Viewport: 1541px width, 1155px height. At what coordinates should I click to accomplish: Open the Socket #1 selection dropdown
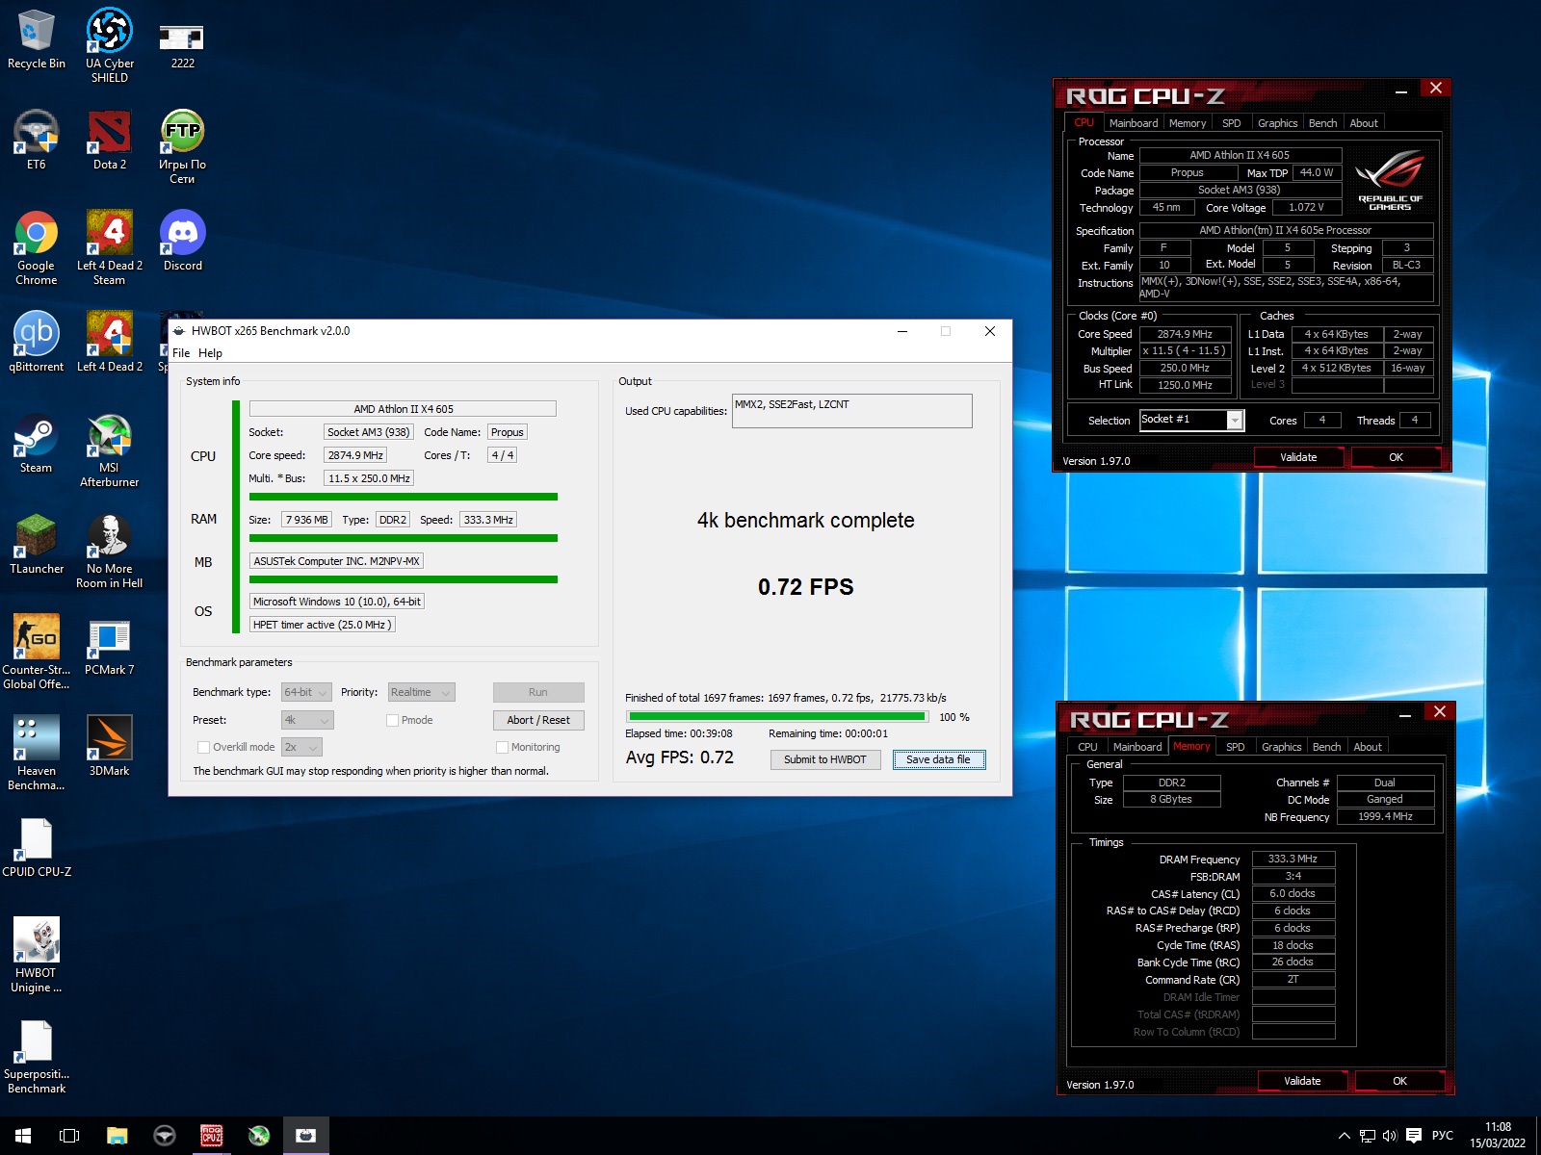coord(1192,420)
